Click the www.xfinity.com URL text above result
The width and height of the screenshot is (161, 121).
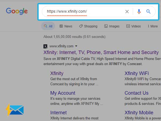tap(61, 46)
